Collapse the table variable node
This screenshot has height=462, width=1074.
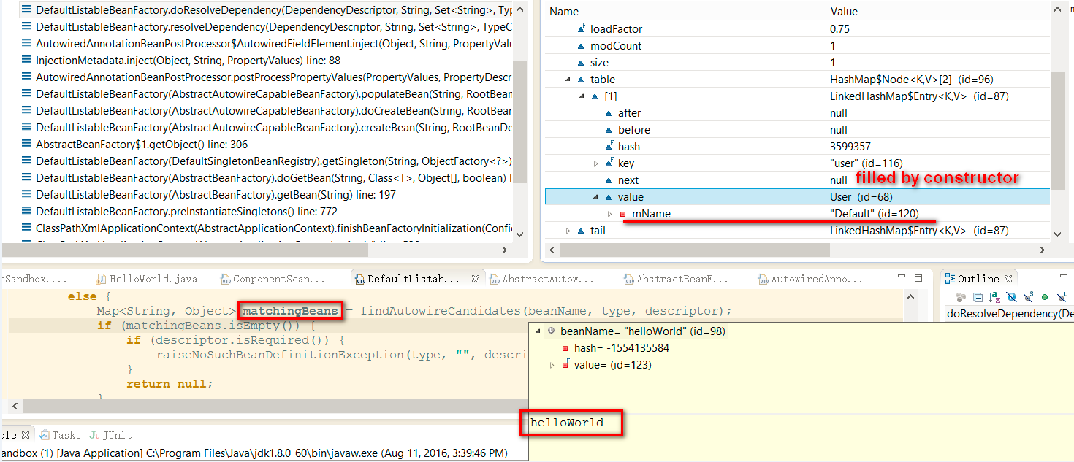568,79
